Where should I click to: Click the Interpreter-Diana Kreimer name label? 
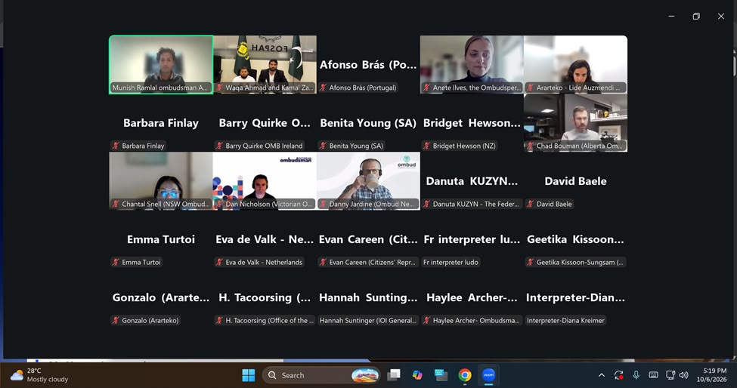[x=565, y=321]
